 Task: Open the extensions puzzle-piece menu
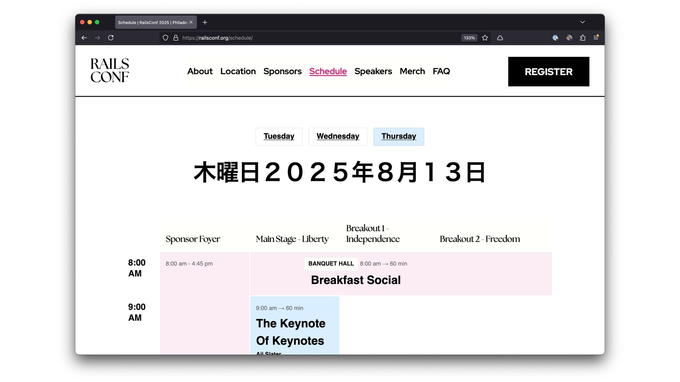click(583, 38)
